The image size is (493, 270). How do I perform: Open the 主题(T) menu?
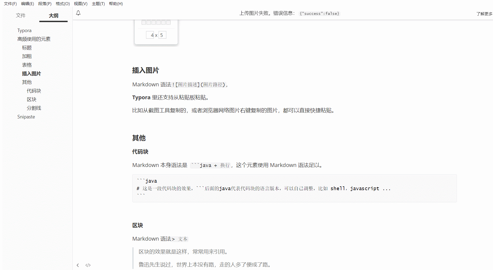pos(98,4)
